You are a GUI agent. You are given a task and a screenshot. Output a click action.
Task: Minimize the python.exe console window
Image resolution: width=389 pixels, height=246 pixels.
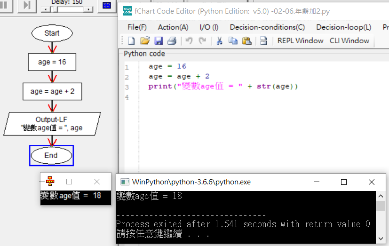[316, 182]
